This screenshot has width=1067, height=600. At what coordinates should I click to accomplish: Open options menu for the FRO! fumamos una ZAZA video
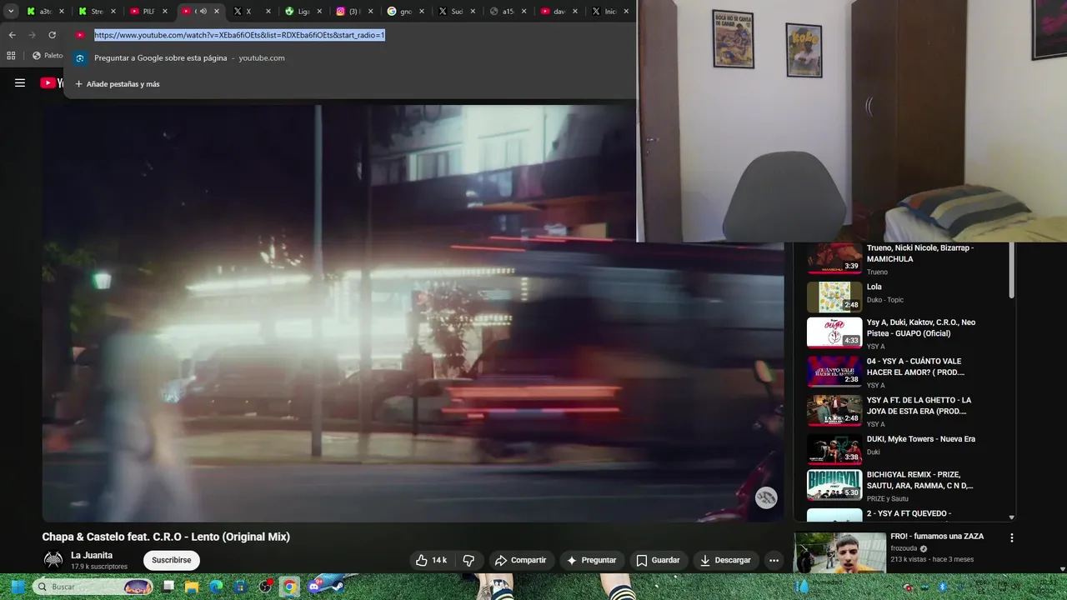(x=1012, y=538)
